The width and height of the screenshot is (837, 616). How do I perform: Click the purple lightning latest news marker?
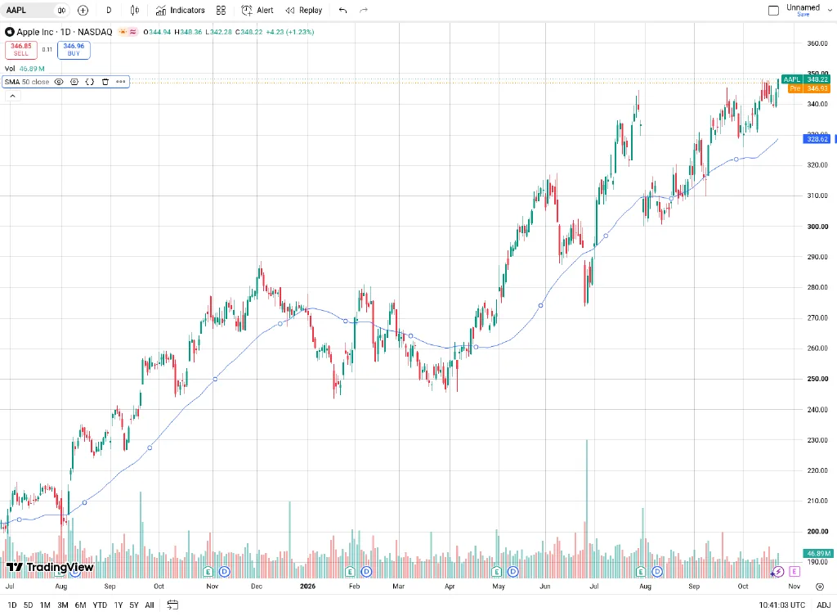pyautogui.click(x=778, y=572)
